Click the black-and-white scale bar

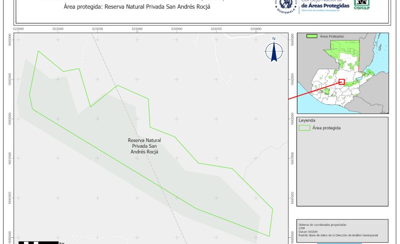[x=39, y=242]
